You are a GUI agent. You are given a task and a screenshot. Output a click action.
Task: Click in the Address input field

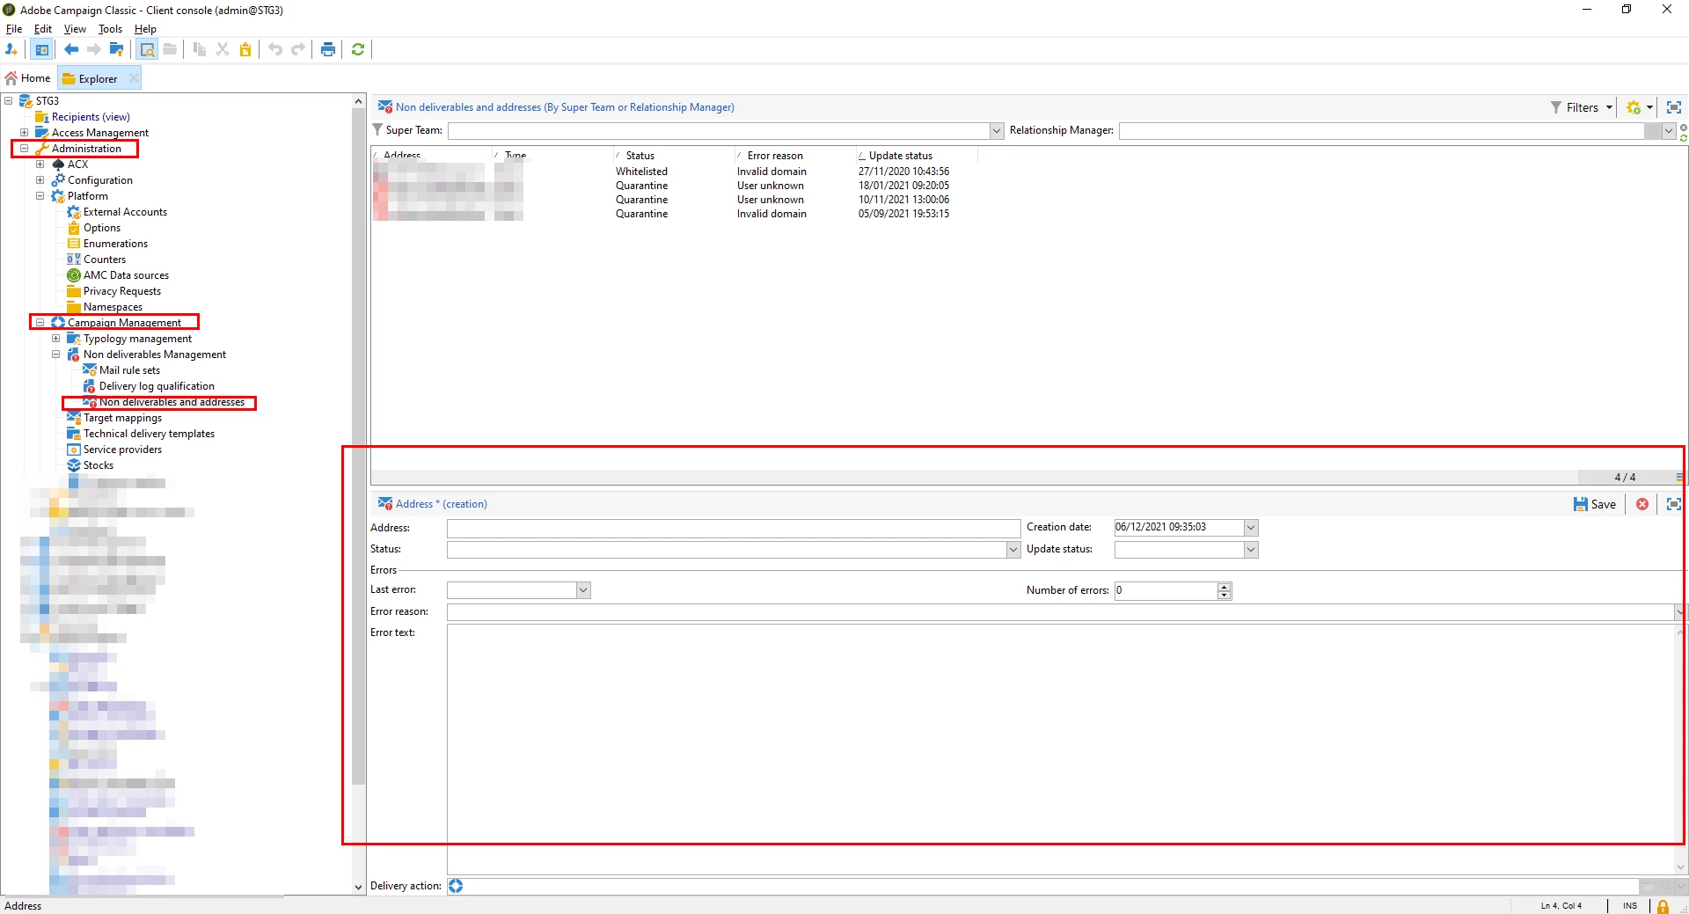click(x=734, y=528)
